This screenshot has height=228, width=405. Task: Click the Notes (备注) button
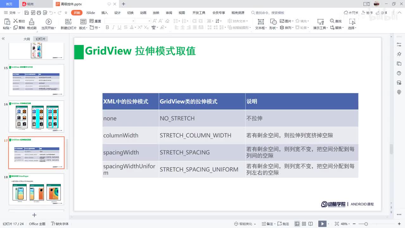(268, 224)
